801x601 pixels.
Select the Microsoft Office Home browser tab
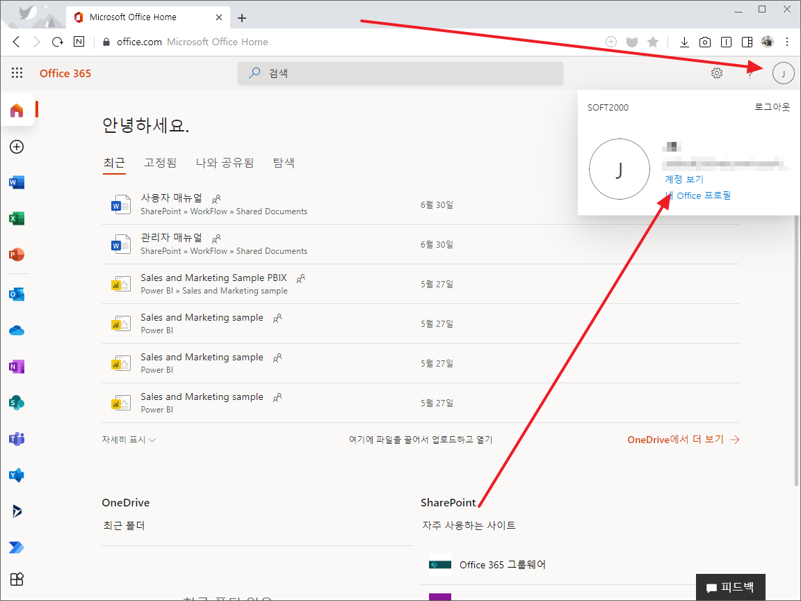tap(148, 17)
